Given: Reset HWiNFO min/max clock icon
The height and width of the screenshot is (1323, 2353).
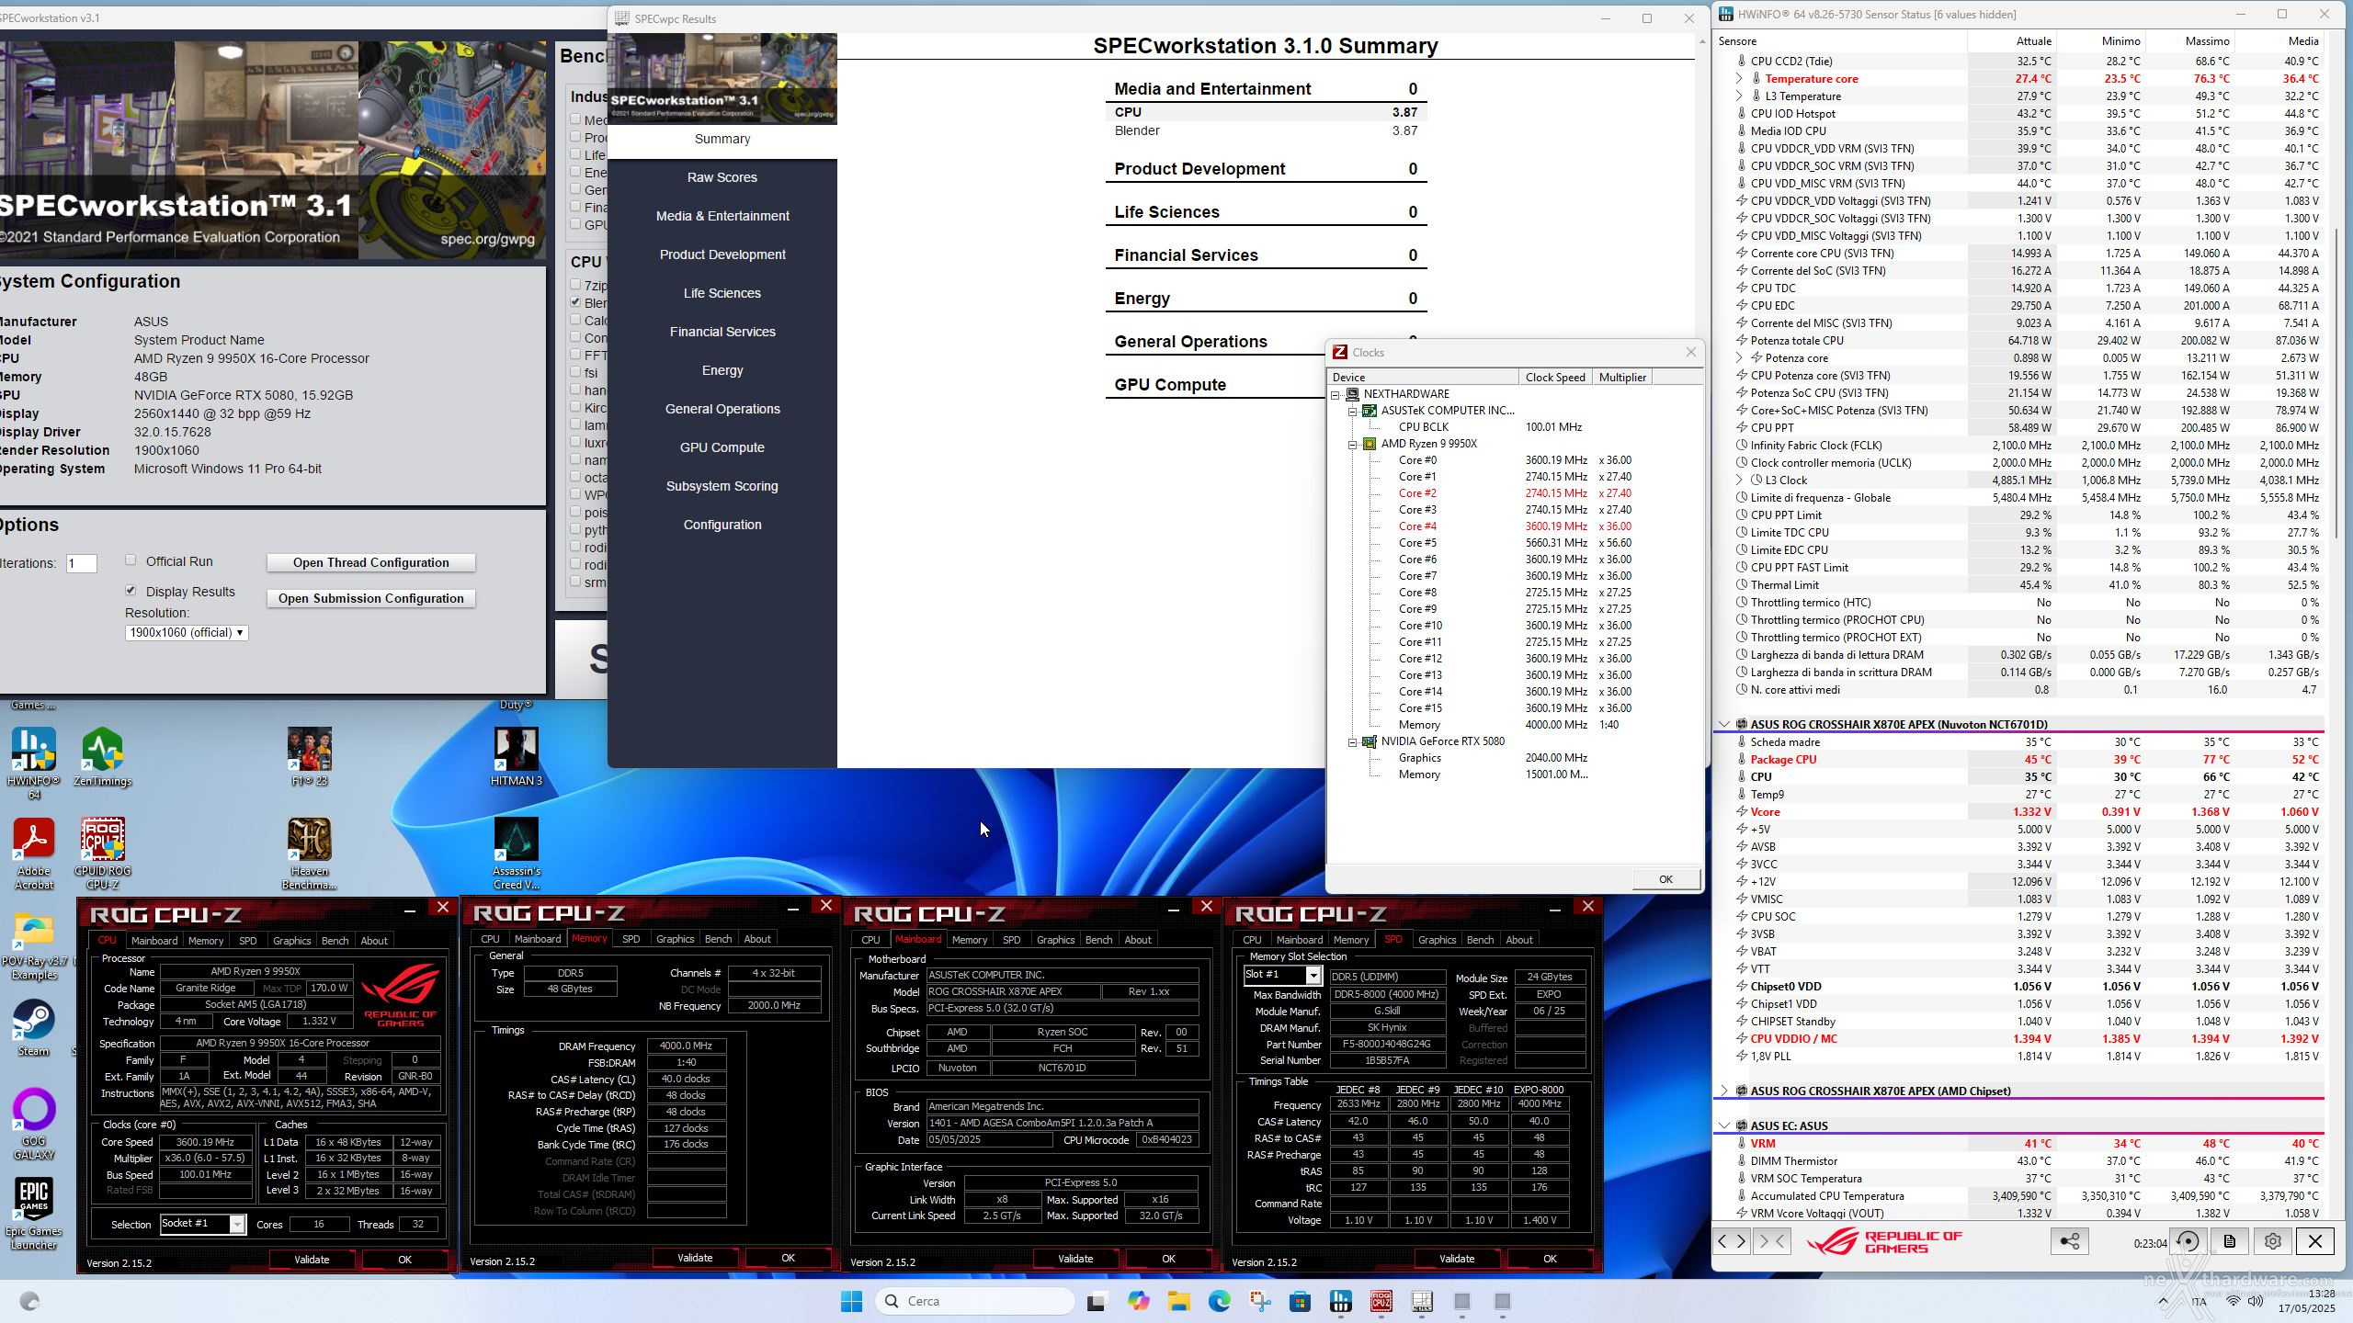Looking at the screenshot, I should coord(2188,1241).
